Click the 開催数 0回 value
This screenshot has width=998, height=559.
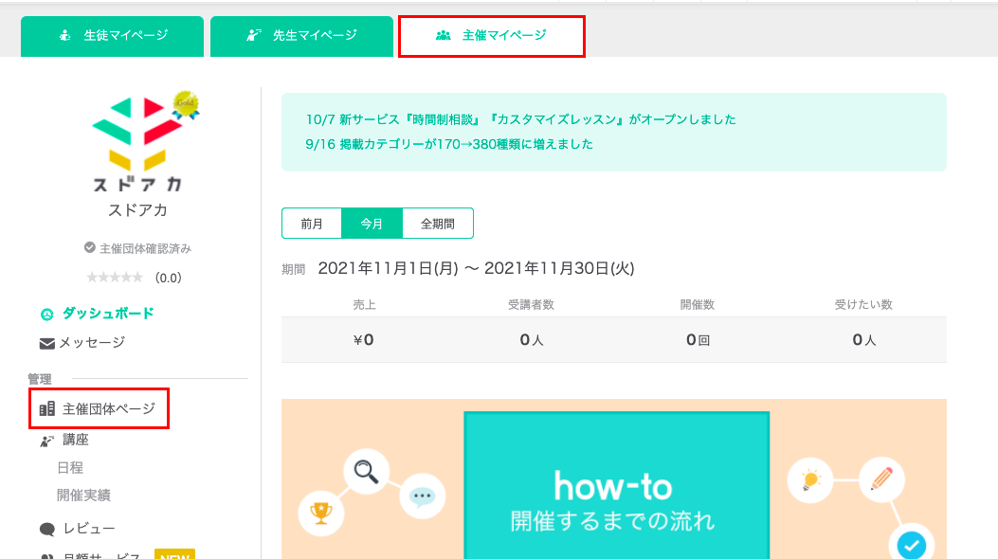[698, 340]
